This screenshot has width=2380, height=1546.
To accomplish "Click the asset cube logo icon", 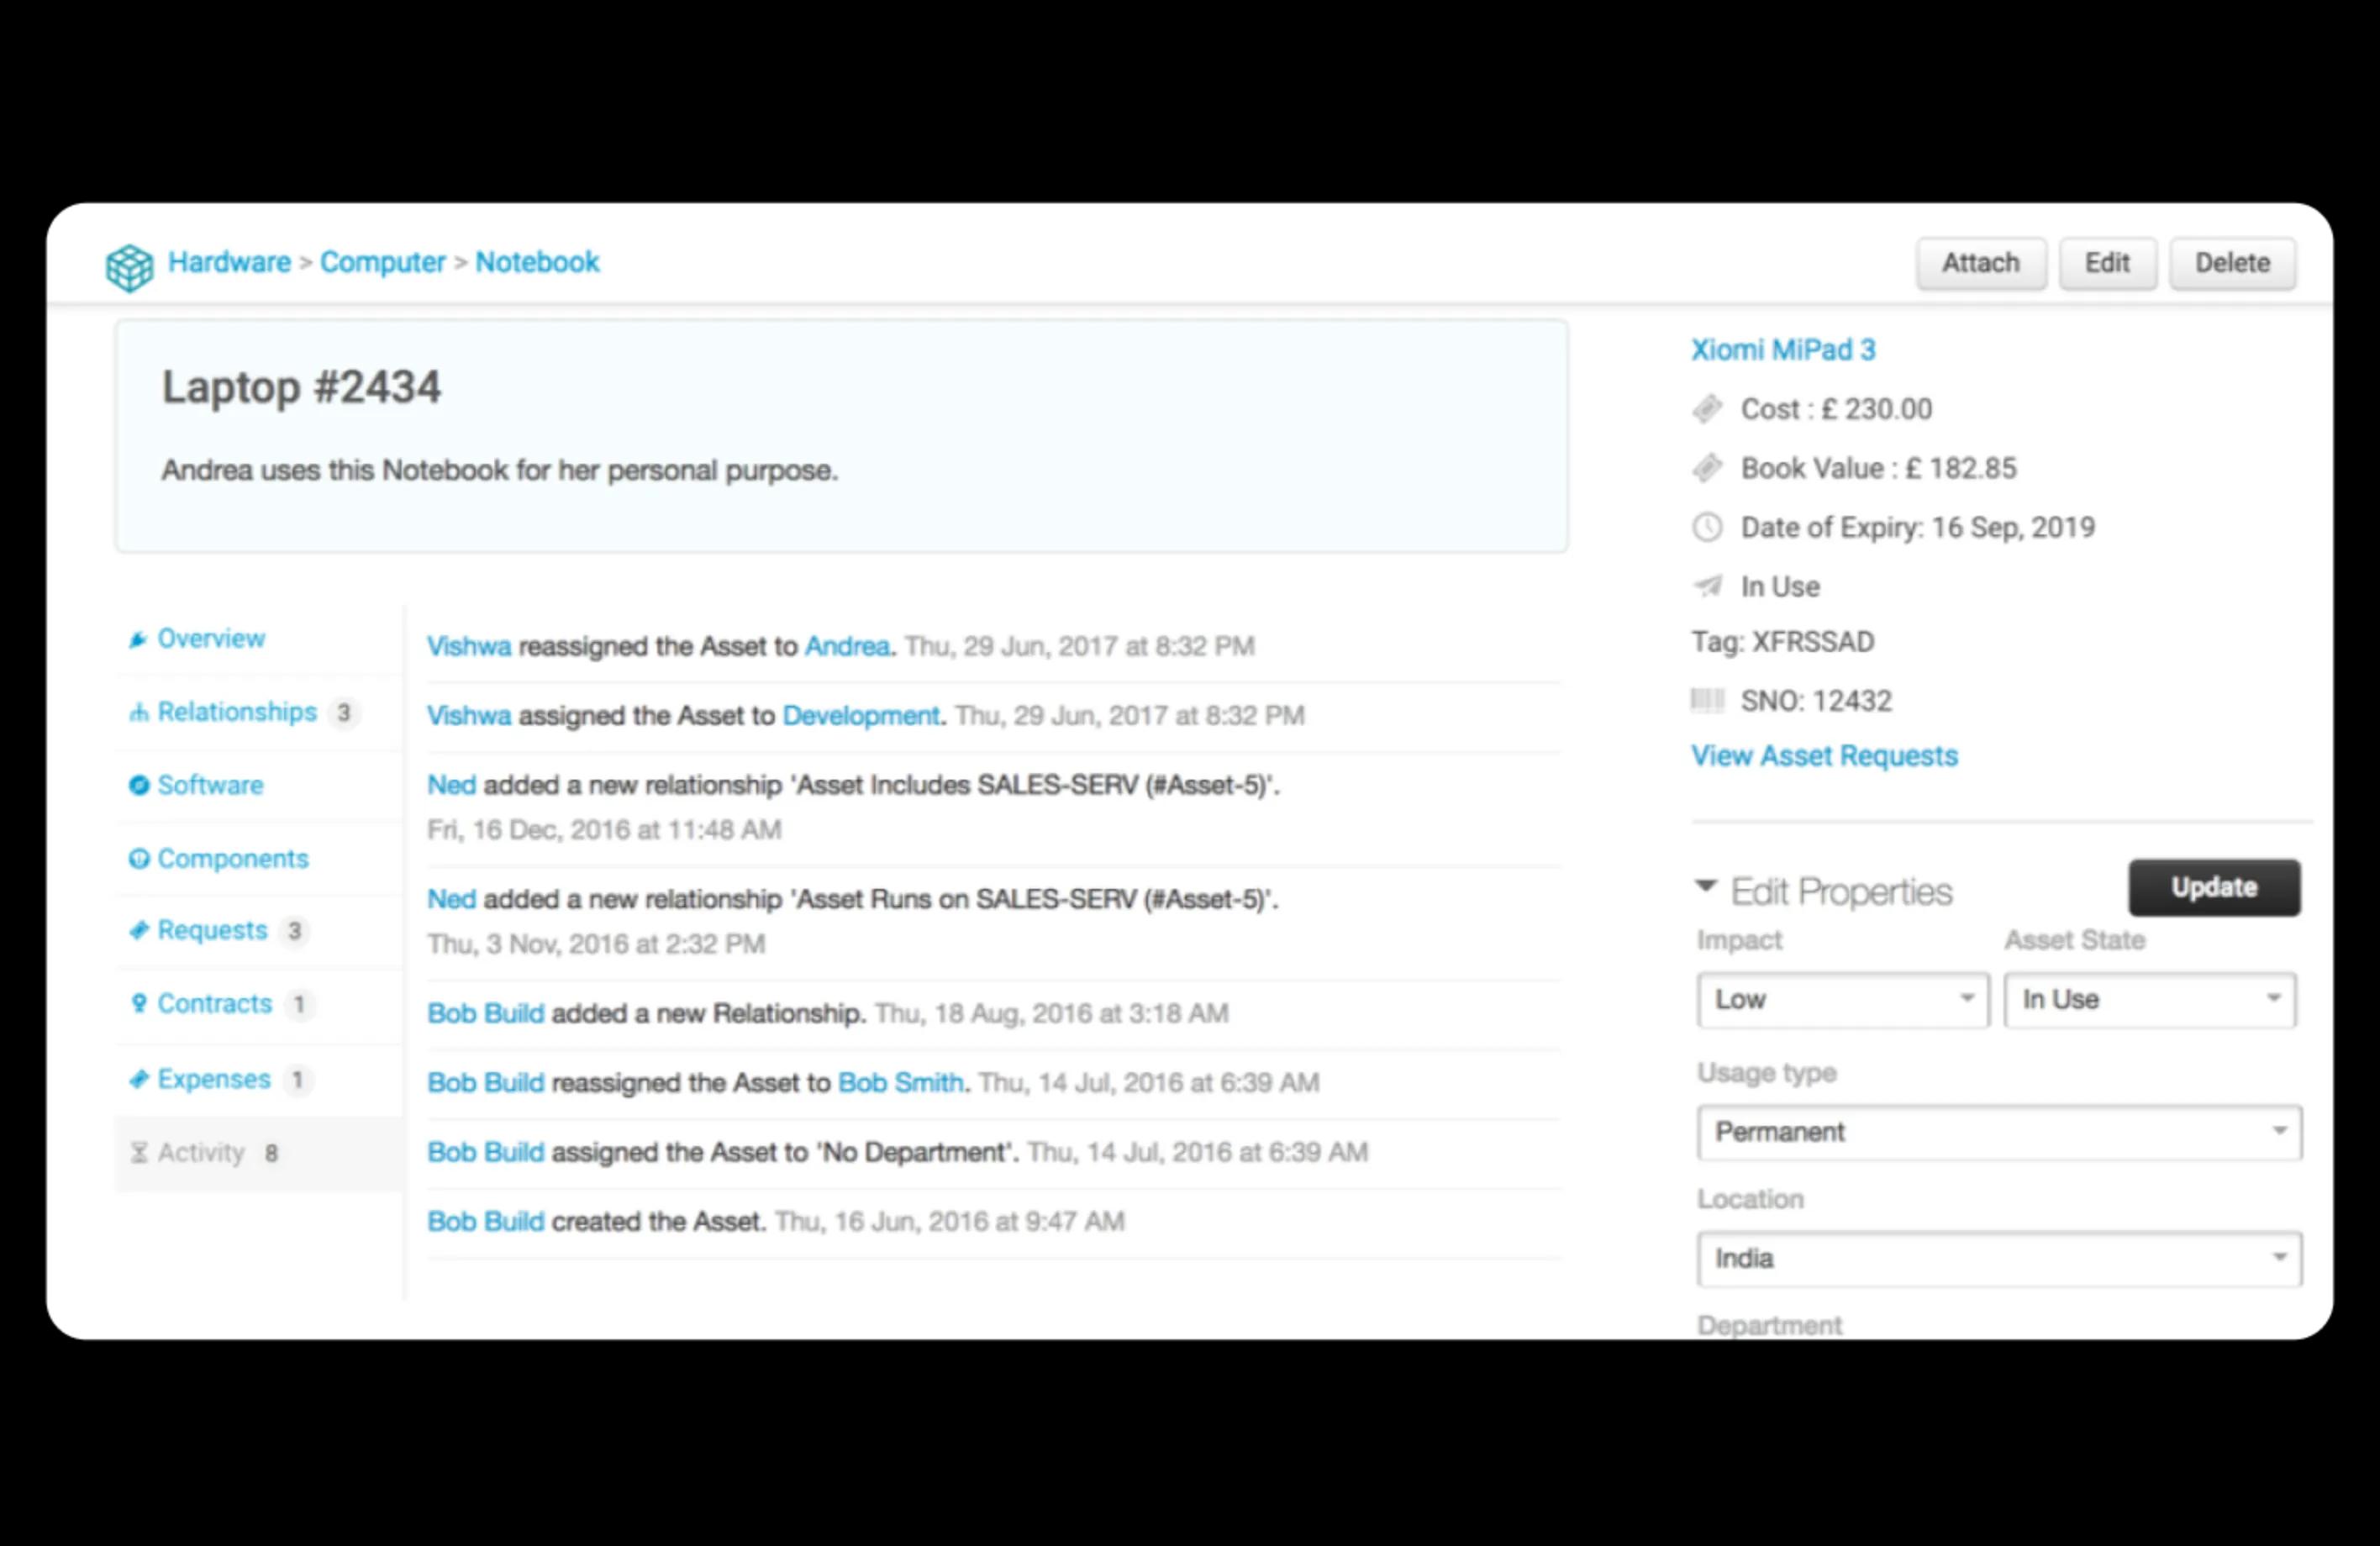I will click(x=130, y=267).
